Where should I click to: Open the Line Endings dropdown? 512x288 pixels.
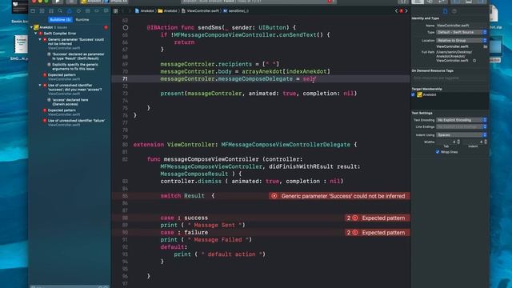pyautogui.click(x=462, y=126)
